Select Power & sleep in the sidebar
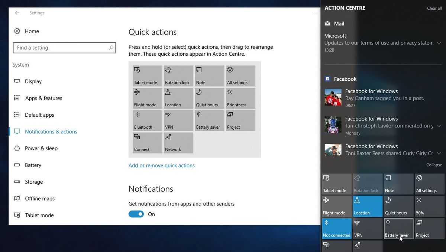The height and width of the screenshot is (252, 446). (40, 148)
